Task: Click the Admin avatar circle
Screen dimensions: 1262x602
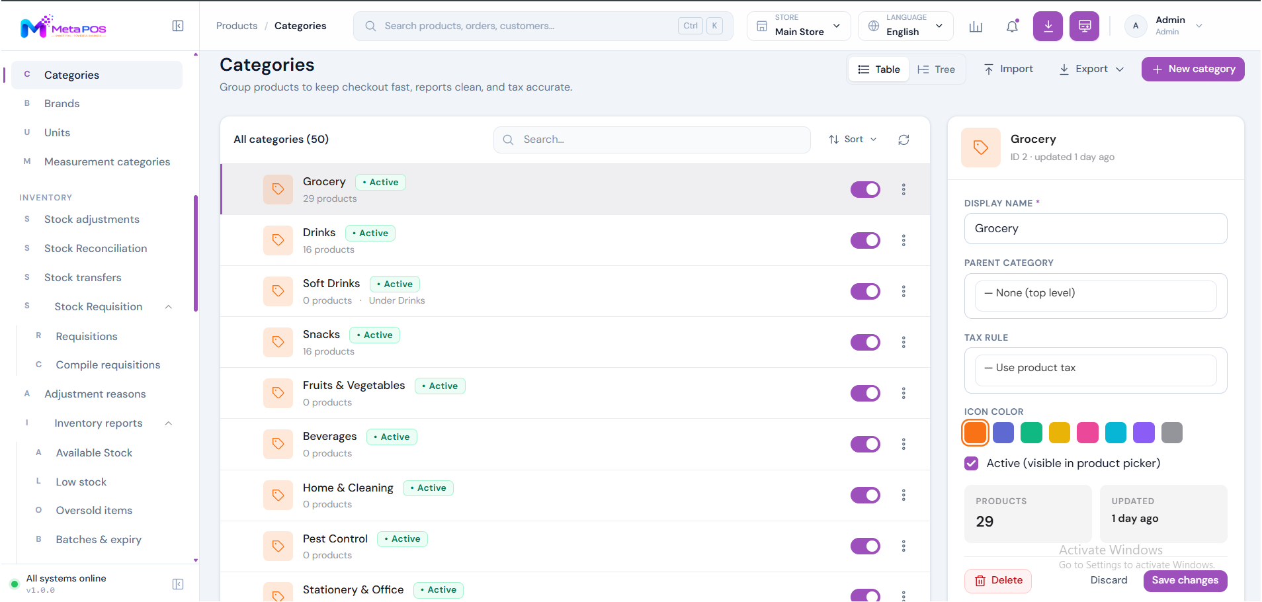Action: 1136,26
